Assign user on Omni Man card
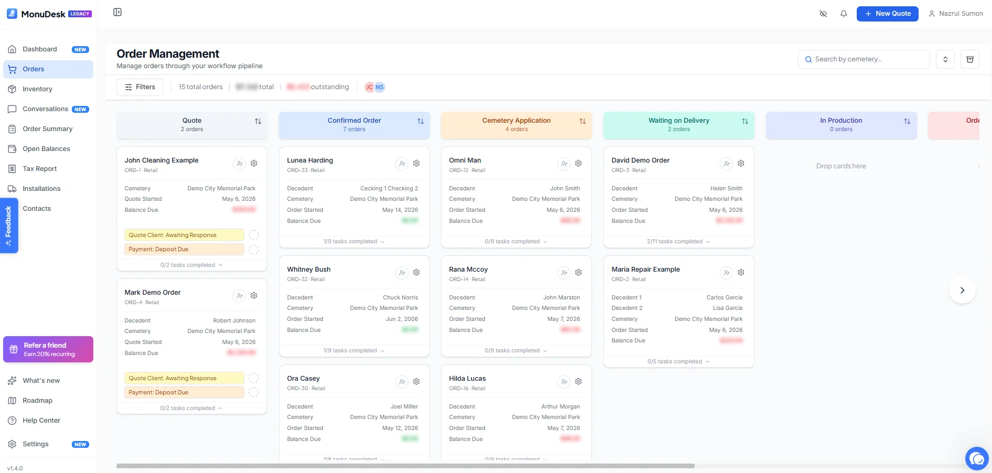992x473 pixels. click(564, 164)
